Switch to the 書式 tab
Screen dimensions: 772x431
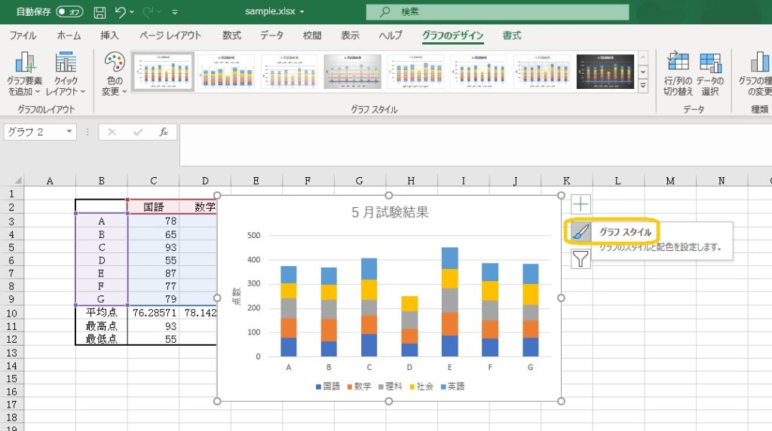512,35
